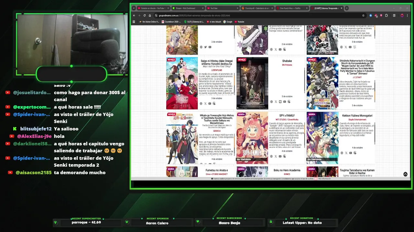
Task: Open website globe icon for Saigo ni Hitotsu
Action: point(201,103)
